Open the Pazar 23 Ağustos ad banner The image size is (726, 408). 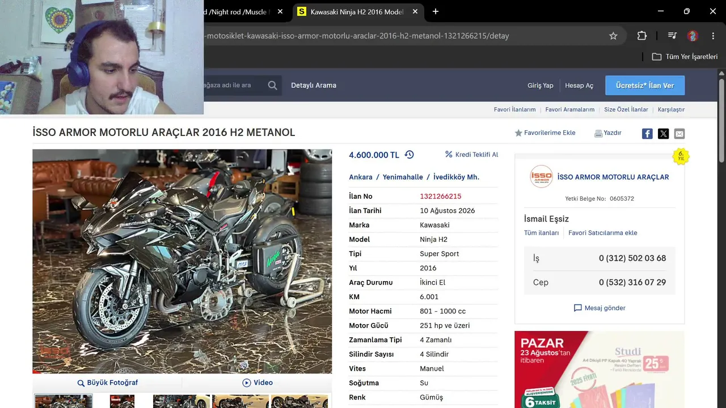coord(599,369)
